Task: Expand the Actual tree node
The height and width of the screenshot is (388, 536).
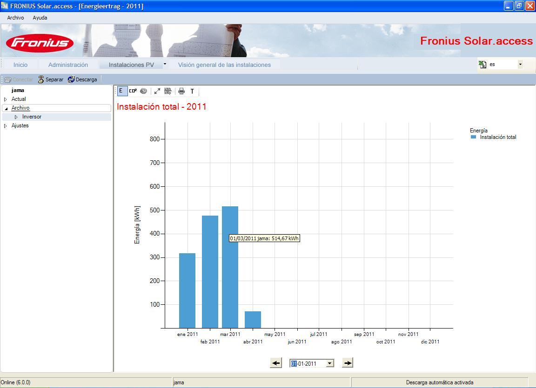Action: pyautogui.click(x=6, y=99)
